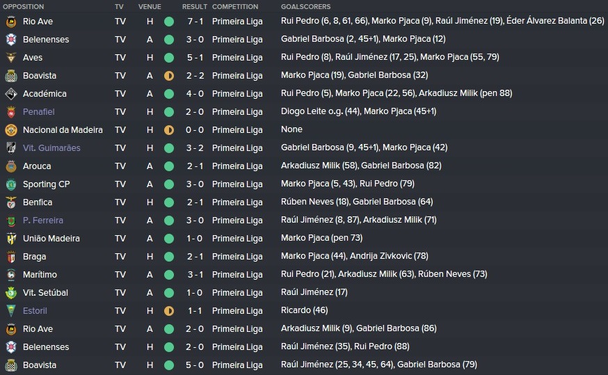Screen dimensions: 608x375
Task: Click the Vit. Setúbal club badge
Action: tap(11, 293)
